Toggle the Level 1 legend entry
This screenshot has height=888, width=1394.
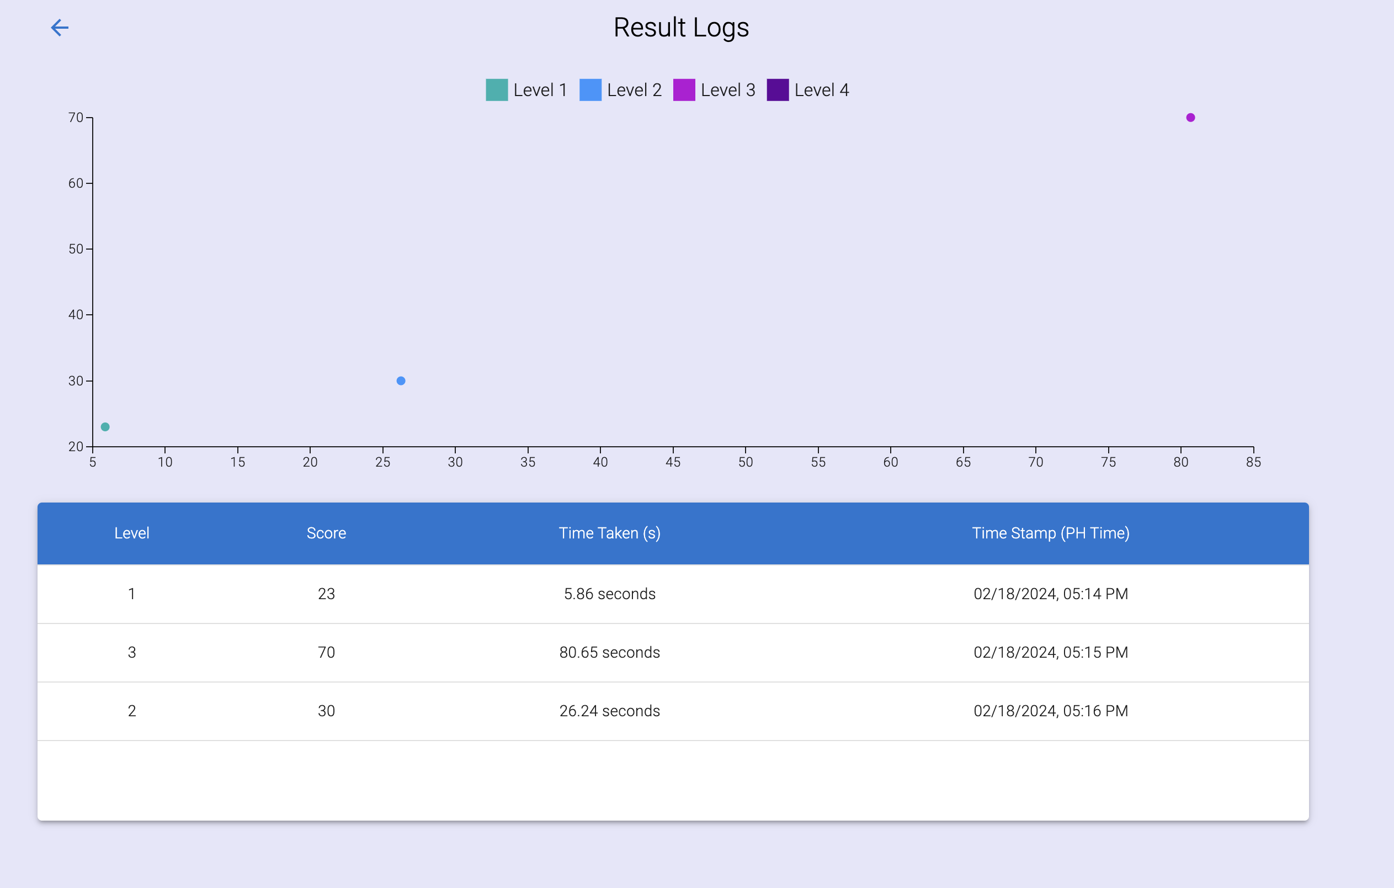click(527, 90)
